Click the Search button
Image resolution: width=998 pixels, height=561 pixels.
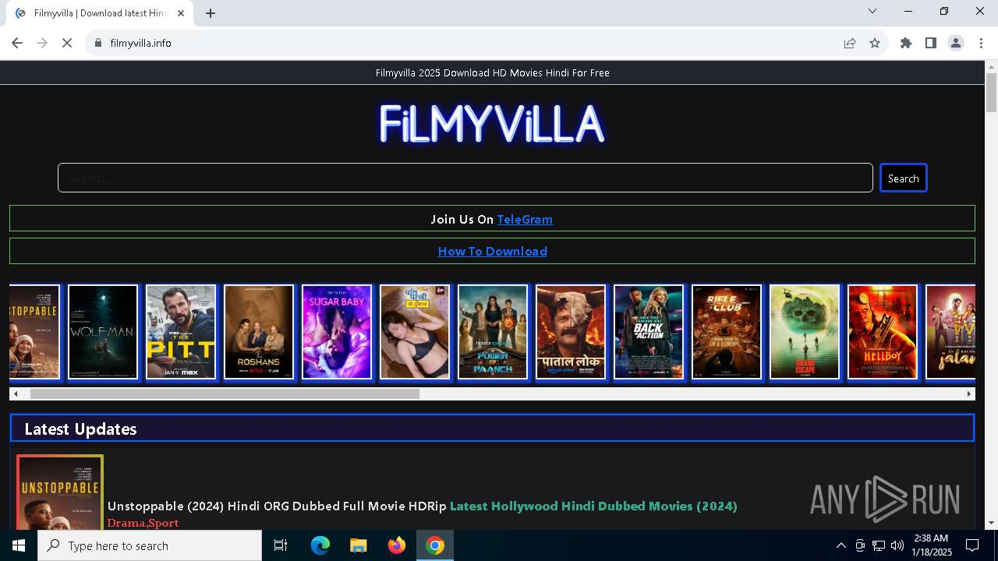903,178
